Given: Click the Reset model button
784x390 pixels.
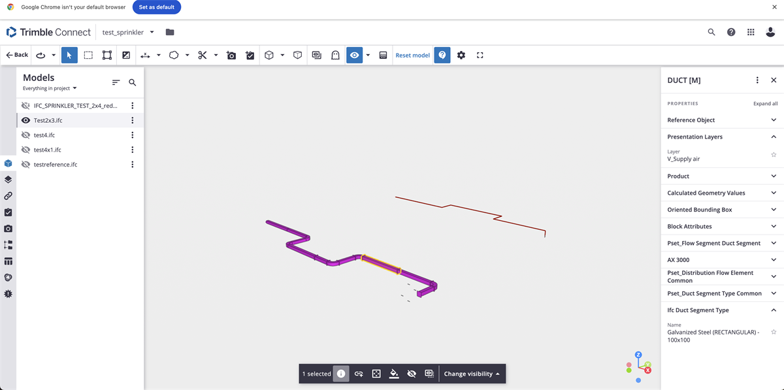Looking at the screenshot, I should 412,55.
